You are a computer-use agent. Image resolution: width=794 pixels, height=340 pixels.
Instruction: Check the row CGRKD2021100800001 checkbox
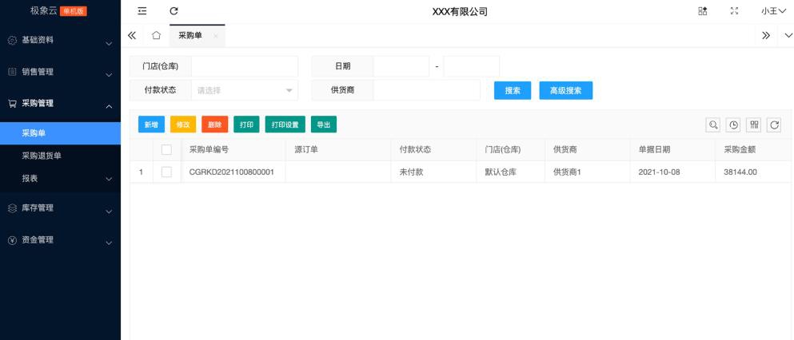(x=166, y=172)
